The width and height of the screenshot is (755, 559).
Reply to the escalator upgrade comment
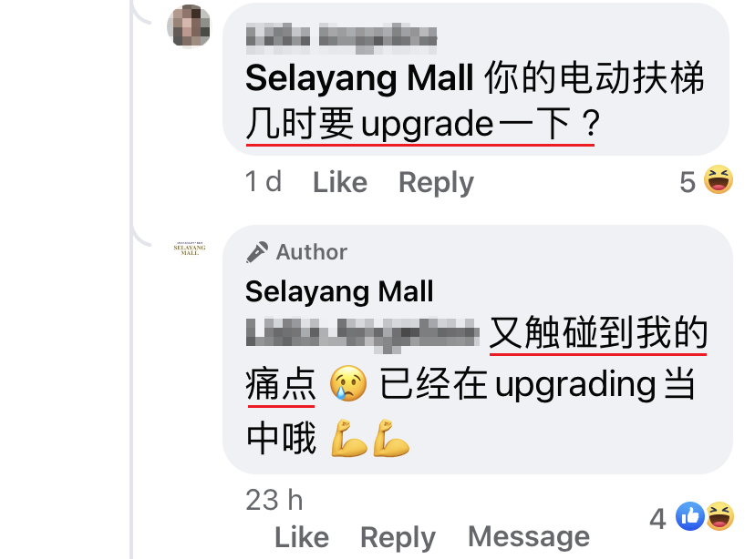(x=436, y=183)
